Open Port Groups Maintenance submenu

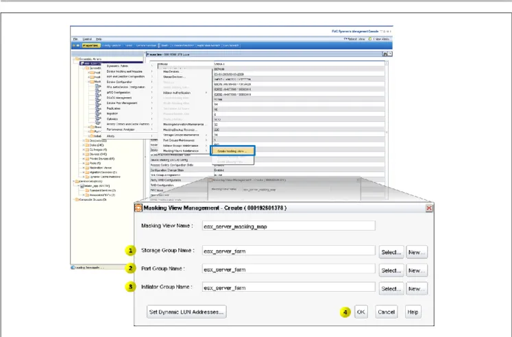coord(185,140)
